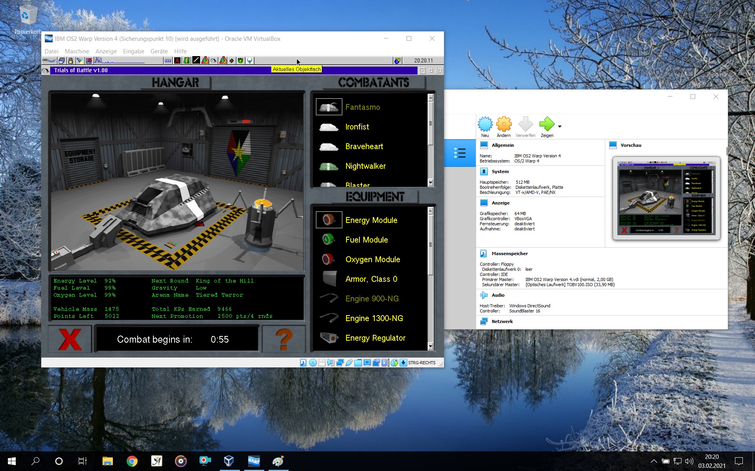Open the Audio section link in Manager
Image resolution: width=755 pixels, height=471 pixels.
[498, 295]
